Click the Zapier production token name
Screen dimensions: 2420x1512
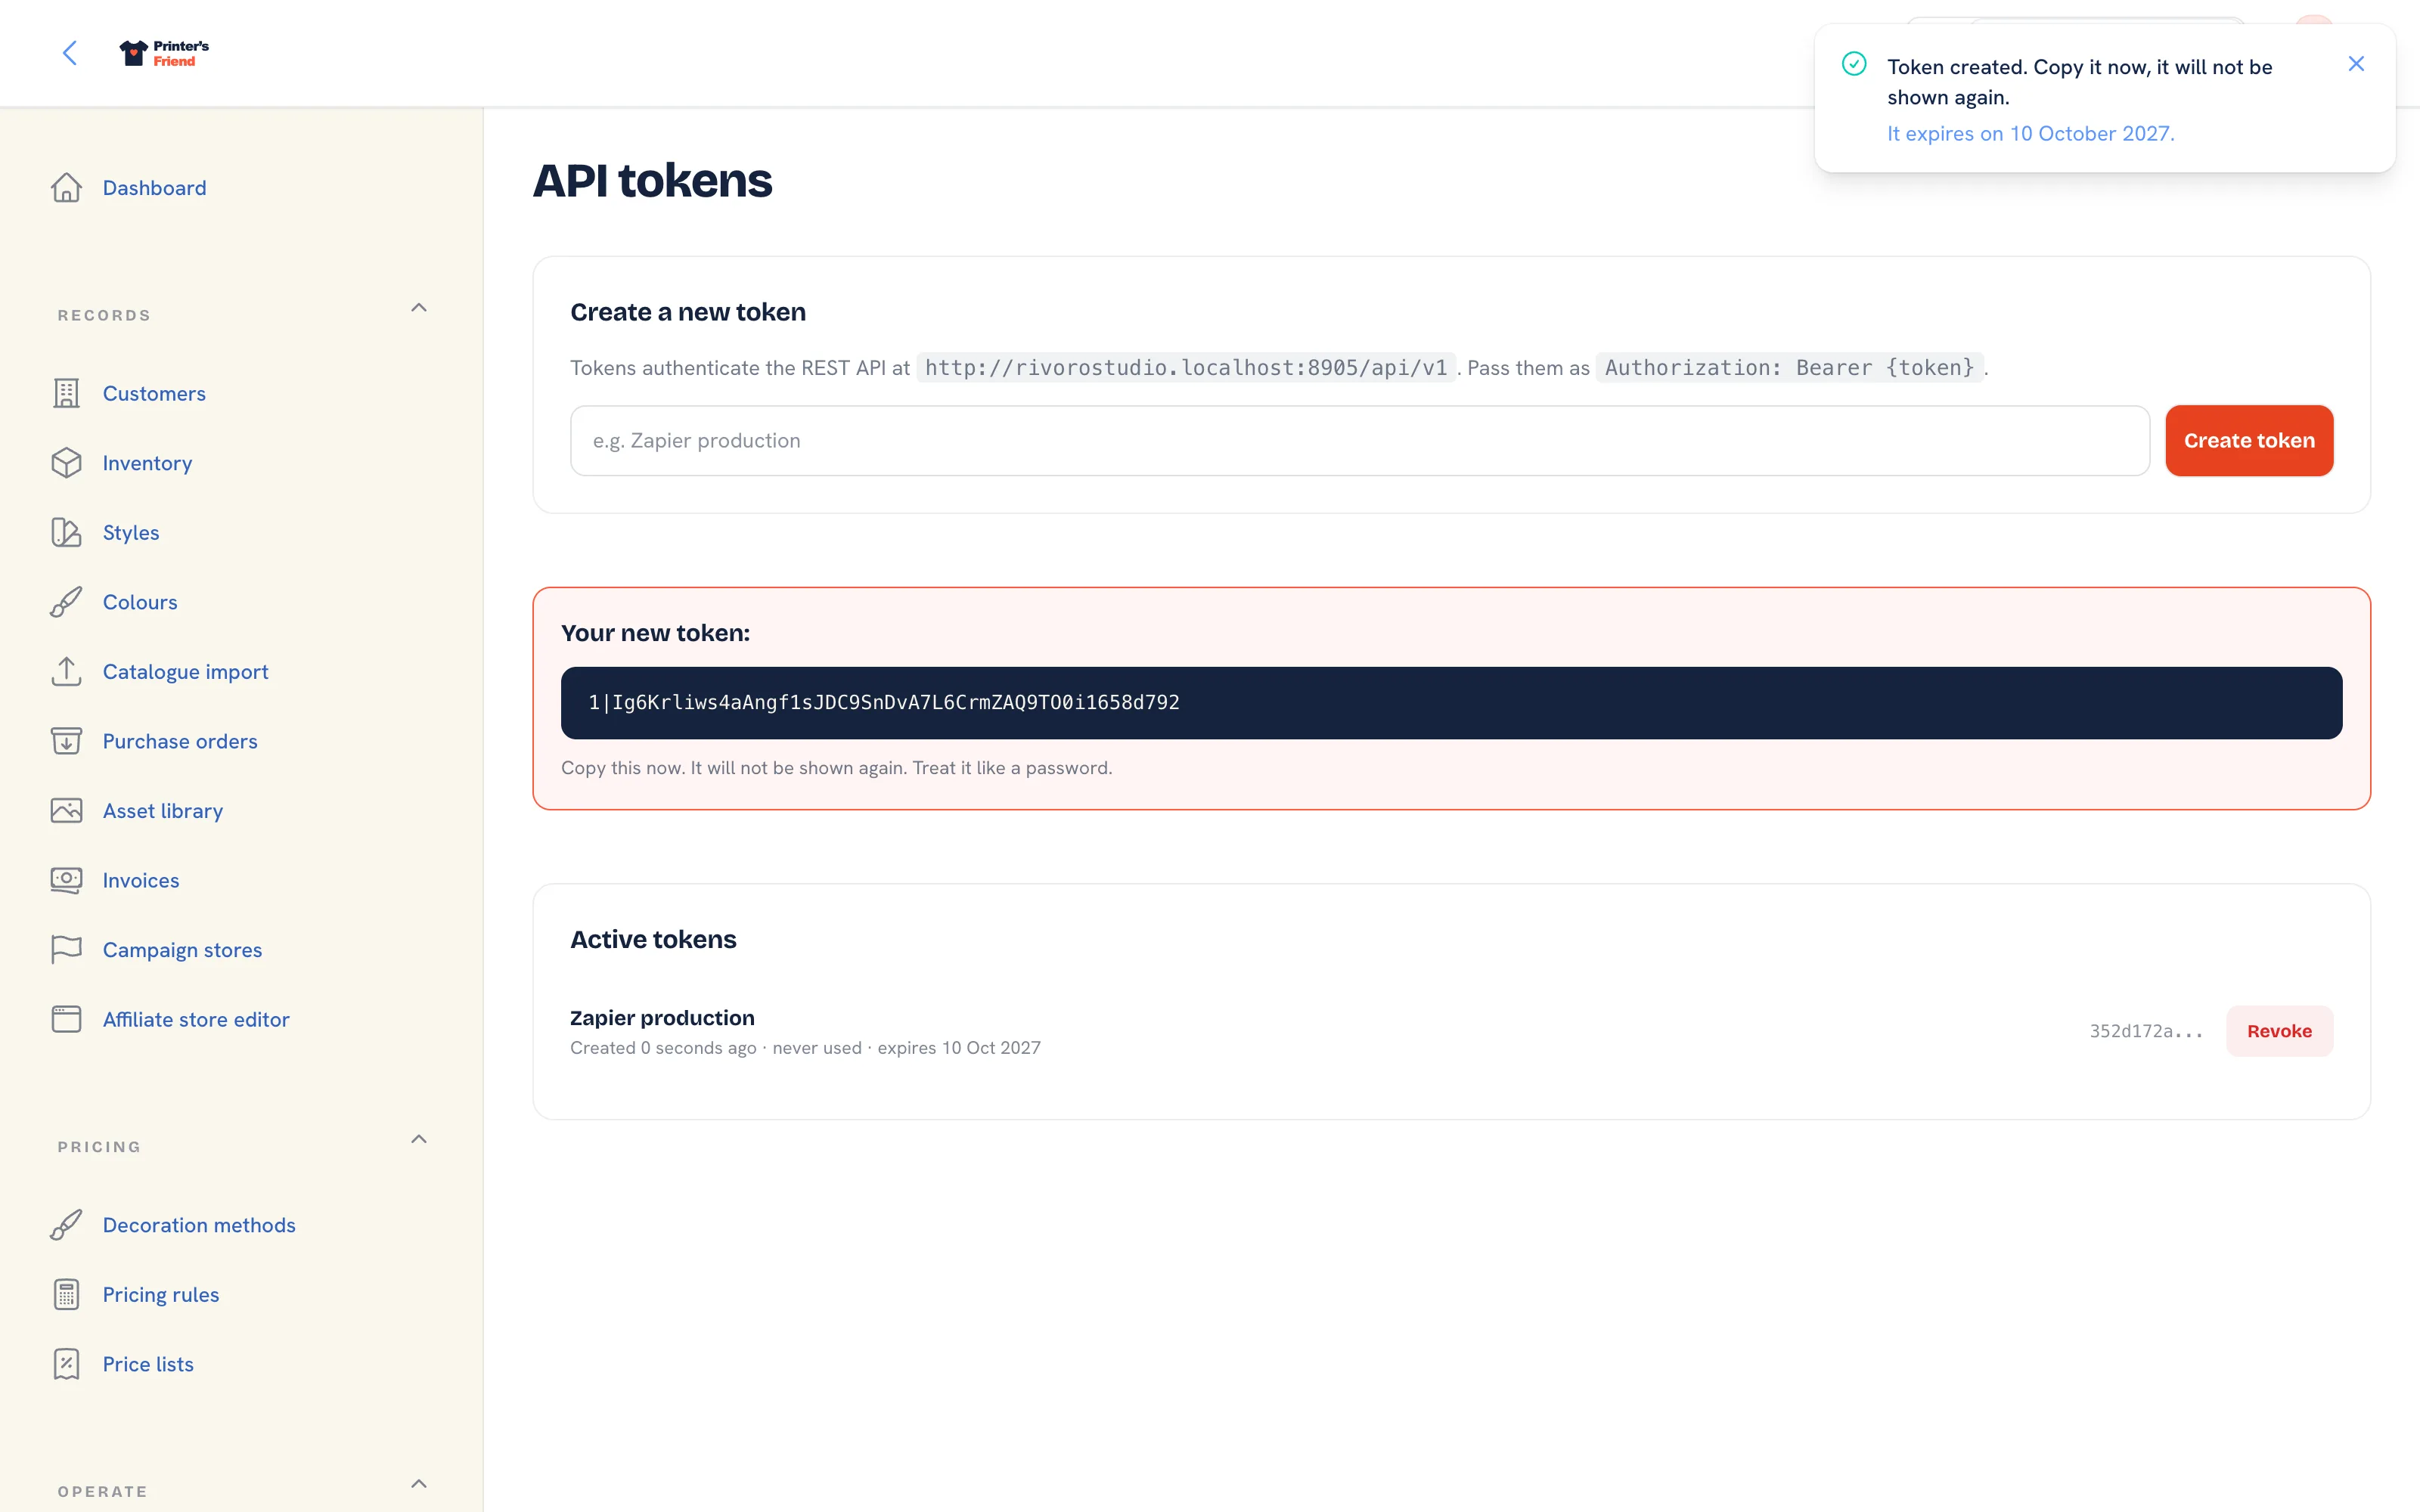(662, 1017)
